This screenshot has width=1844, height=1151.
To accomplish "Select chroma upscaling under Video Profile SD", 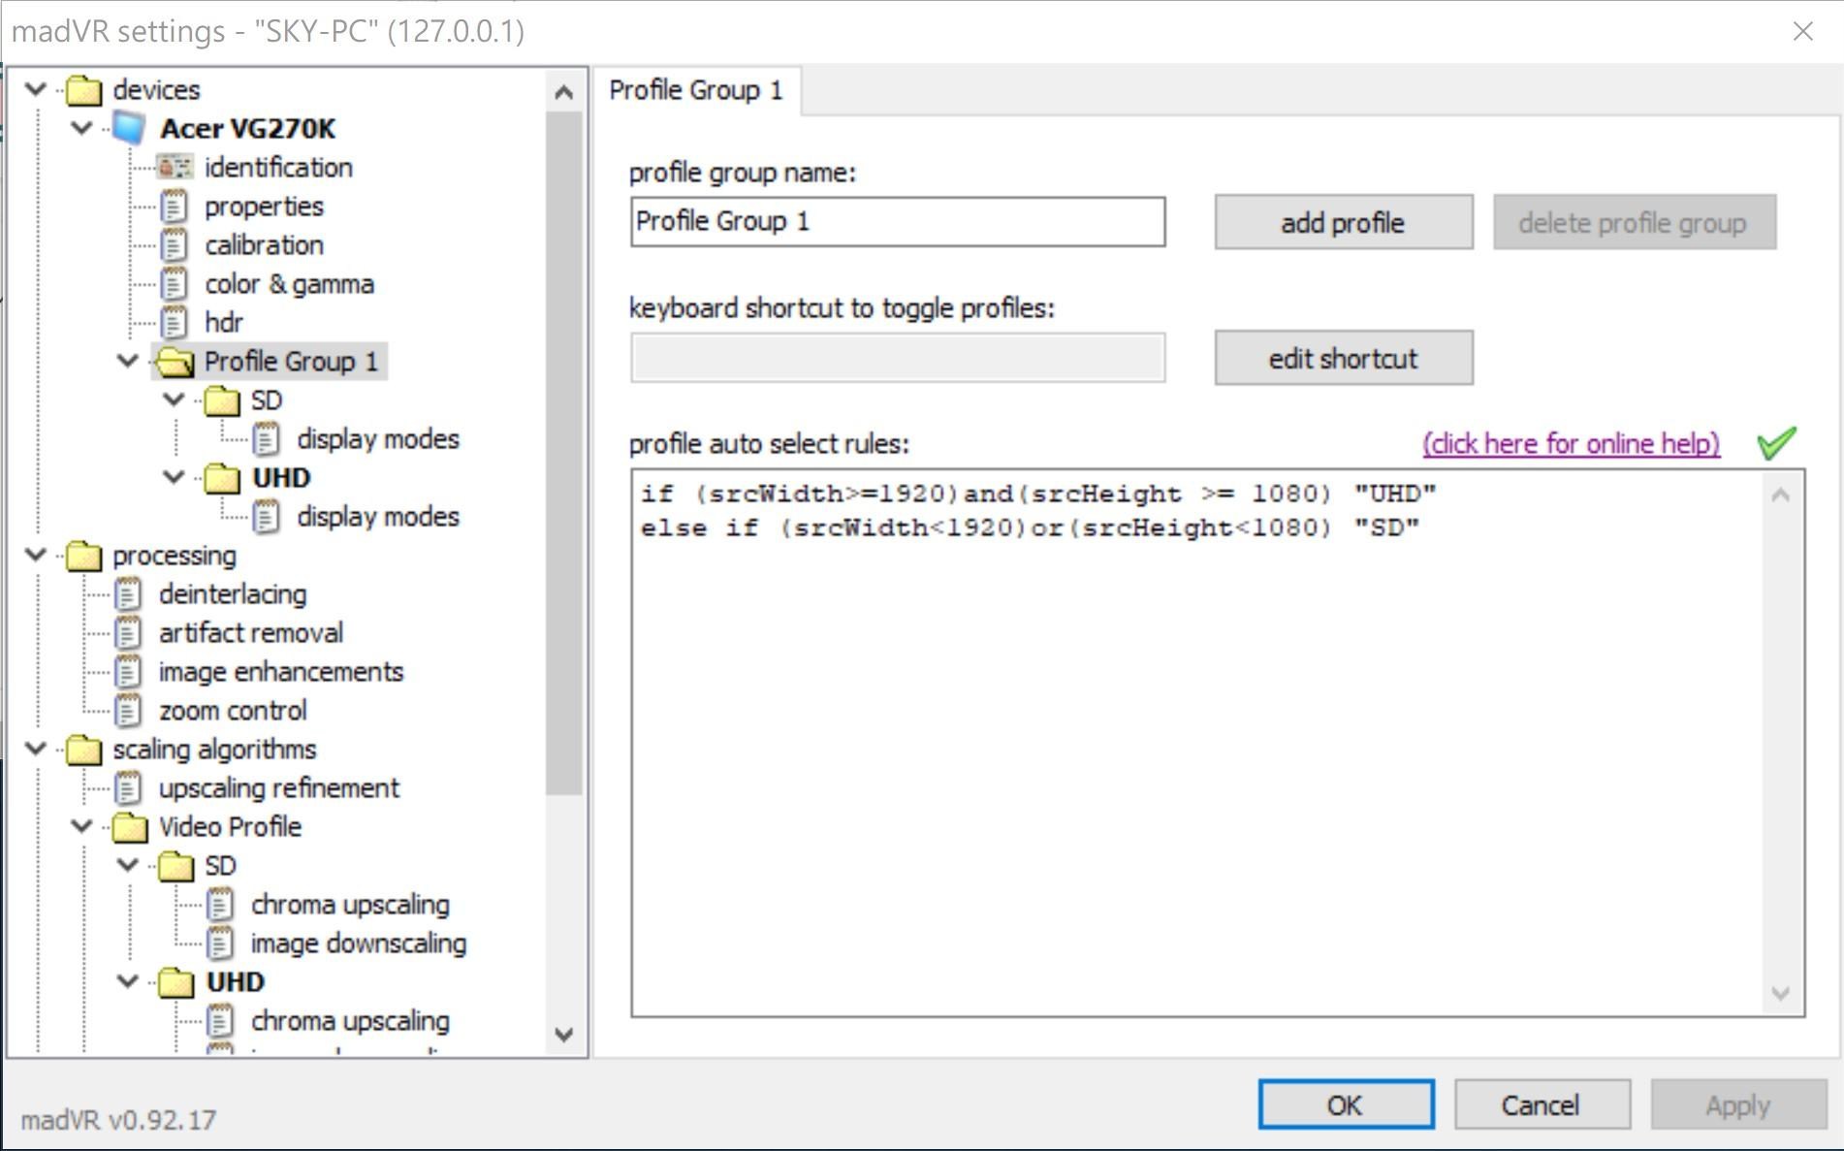I will 350,904.
